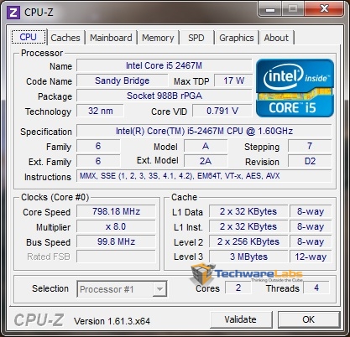Switch to the Caches tab

[65, 38]
